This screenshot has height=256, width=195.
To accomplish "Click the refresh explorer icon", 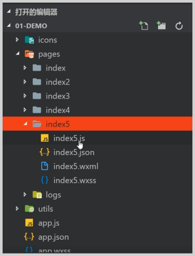I will tap(179, 26).
